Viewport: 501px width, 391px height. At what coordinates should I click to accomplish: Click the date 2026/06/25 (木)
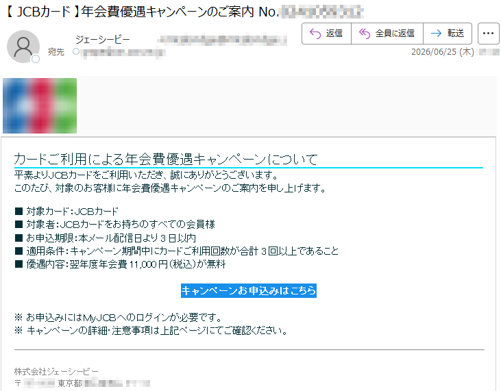coord(443,52)
